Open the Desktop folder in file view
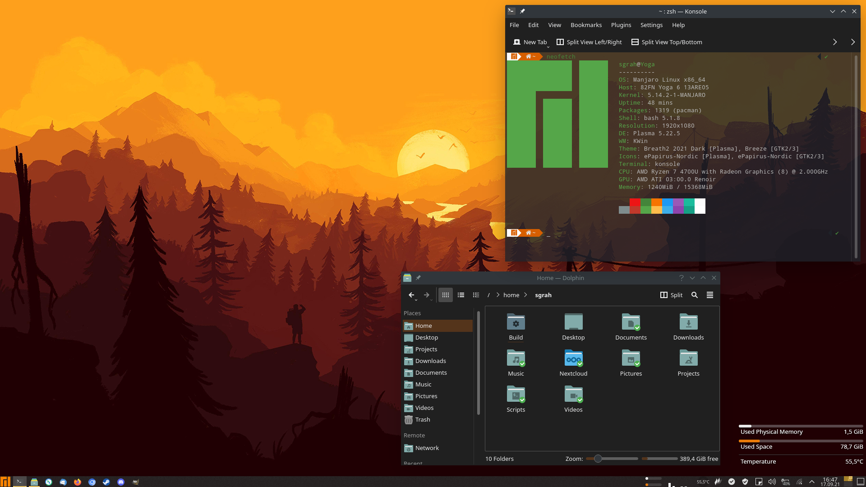Viewport: 866px width, 487px height. [573, 326]
